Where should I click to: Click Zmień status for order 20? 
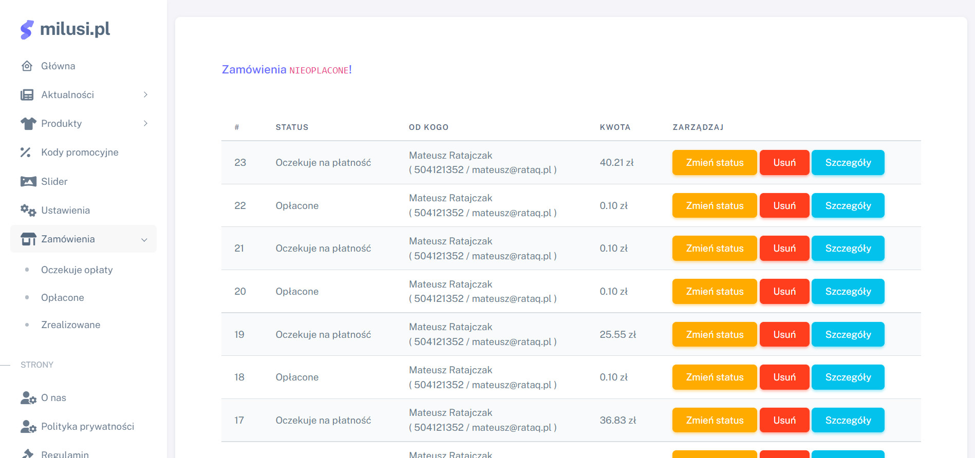point(715,291)
